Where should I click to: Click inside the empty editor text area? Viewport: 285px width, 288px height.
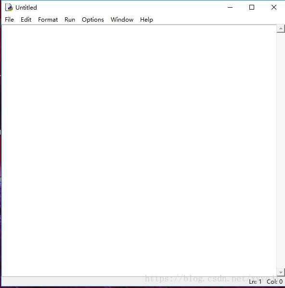tap(139, 150)
